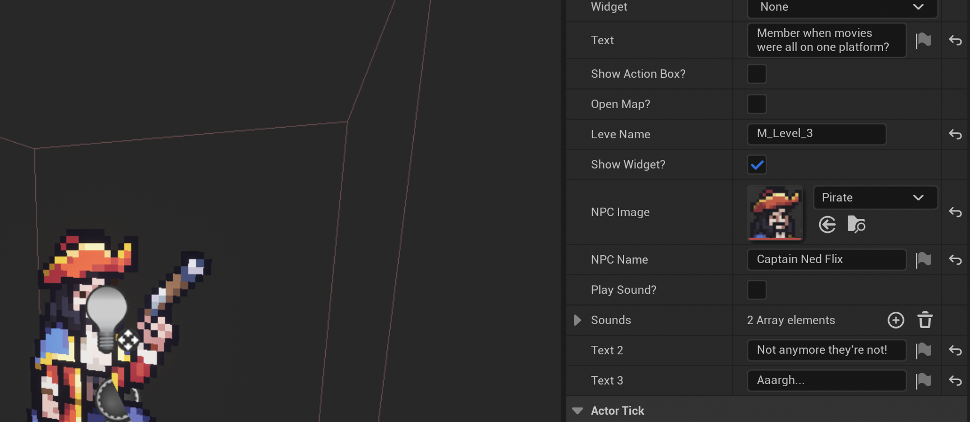970x422 pixels.
Task: Edit the Text 3 'Aaargh...' field
Action: pyautogui.click(x=826, y=381)
